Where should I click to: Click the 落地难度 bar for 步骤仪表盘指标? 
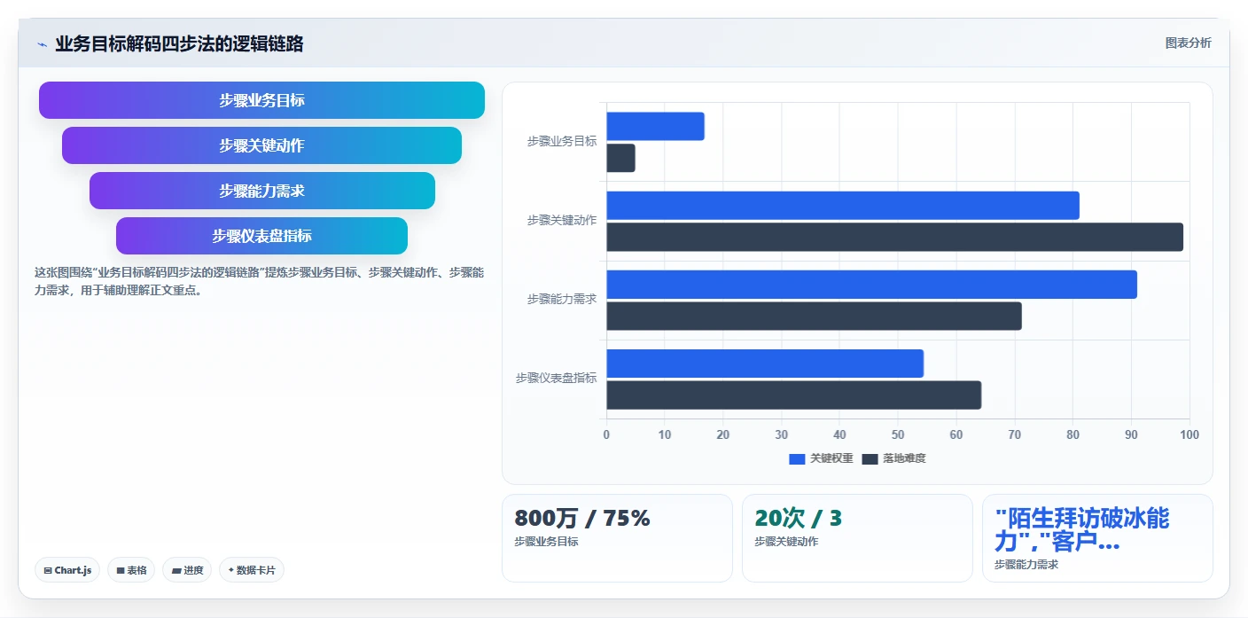[x=794, y=395]
